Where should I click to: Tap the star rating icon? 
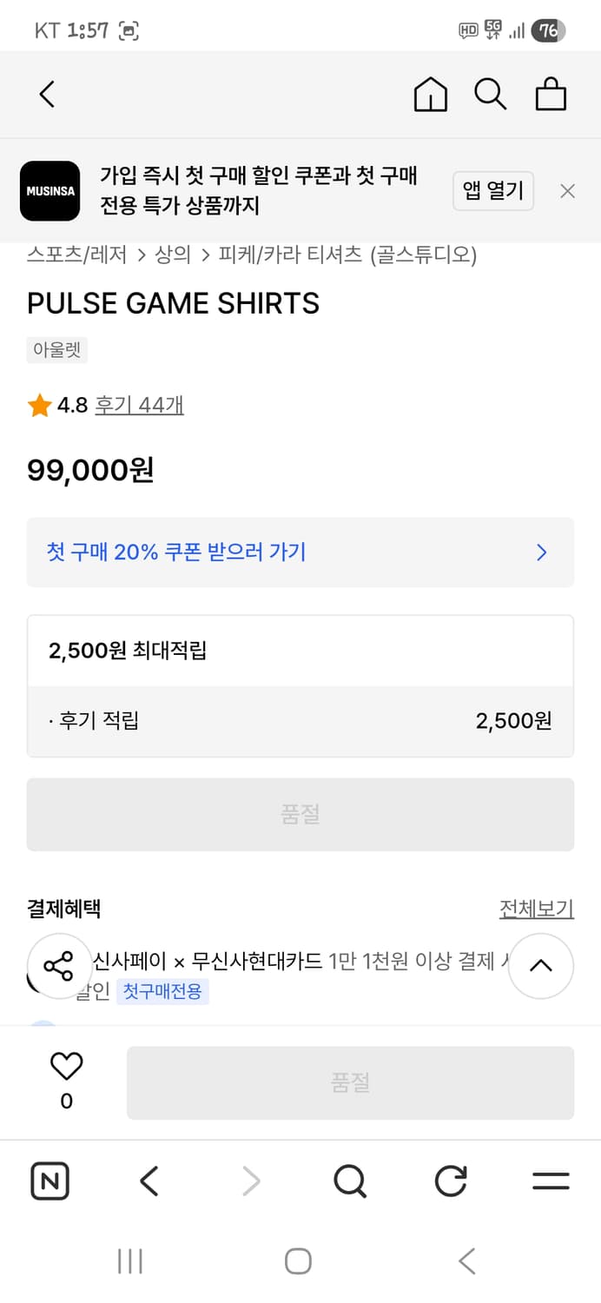pyautogui.click(x=38, y=404)
